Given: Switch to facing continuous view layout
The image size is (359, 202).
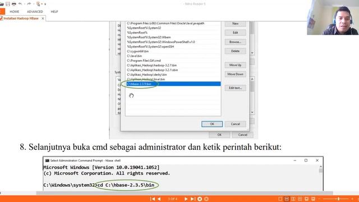Looking at the screenshot, I should (x=300, y=199).
